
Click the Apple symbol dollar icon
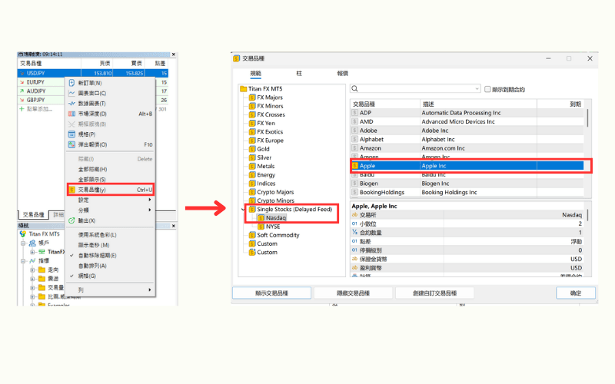[355, 165]
